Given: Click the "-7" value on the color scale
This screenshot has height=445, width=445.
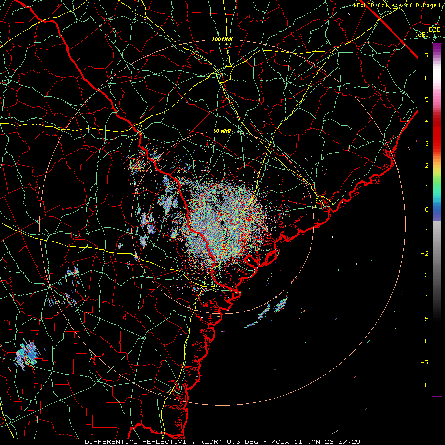Looking at the screenshot, I should click(425, 363).
